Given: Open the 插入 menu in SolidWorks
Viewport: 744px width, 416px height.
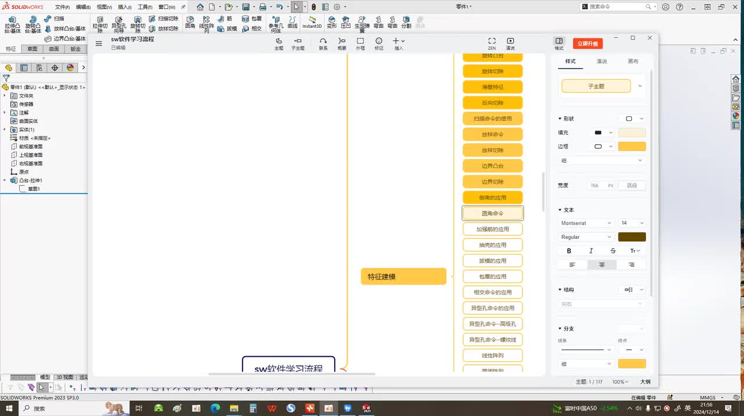Looking at the screenshot, I should click(124, 7).
